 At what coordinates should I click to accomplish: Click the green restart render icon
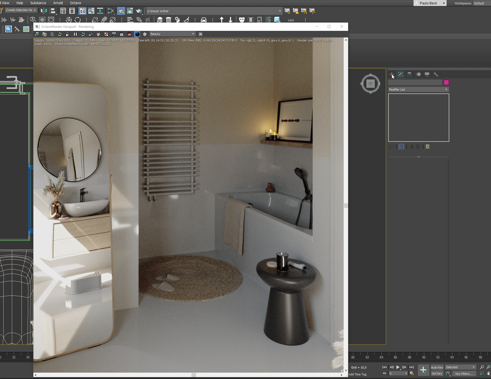tap(60, 34)
